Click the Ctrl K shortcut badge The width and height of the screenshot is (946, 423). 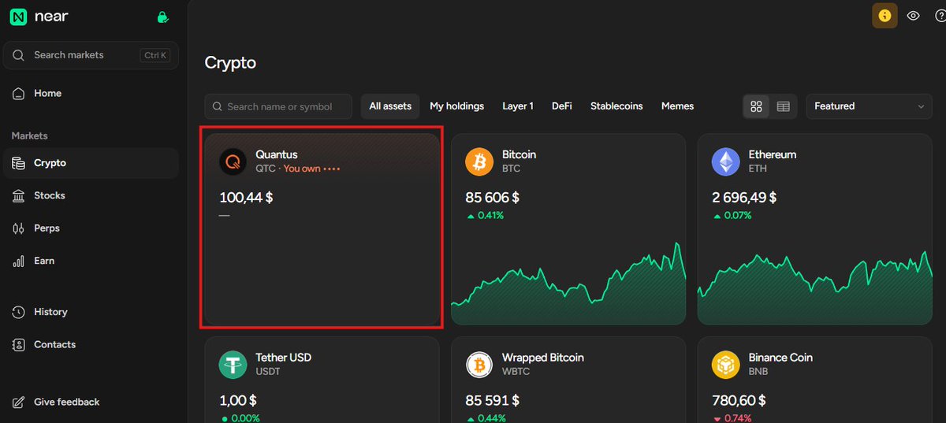click(x=155, y=55)
